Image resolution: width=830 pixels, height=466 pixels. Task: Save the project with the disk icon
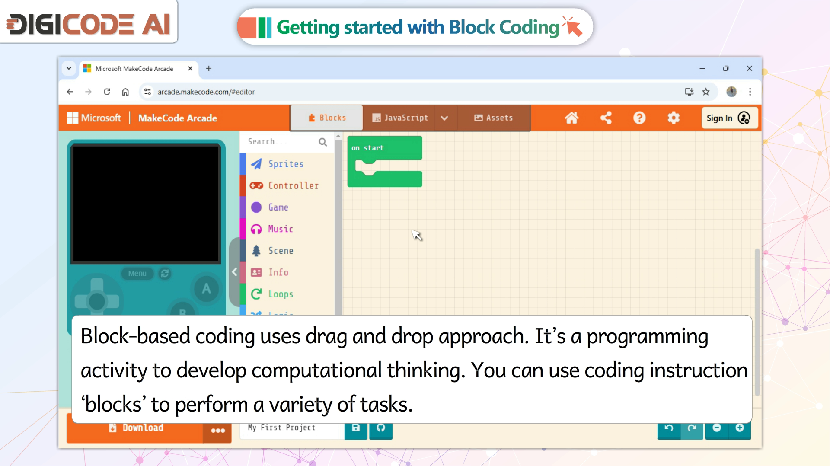point(356,428)
